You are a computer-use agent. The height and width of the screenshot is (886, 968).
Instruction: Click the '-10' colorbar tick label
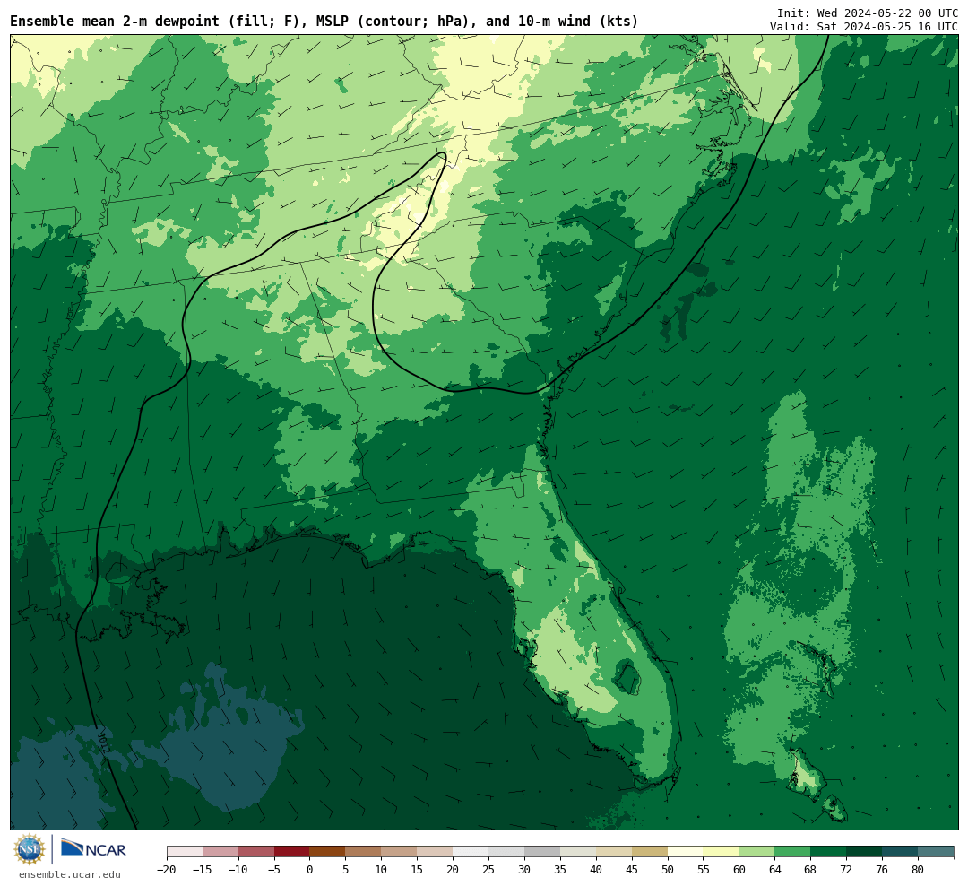238,870
